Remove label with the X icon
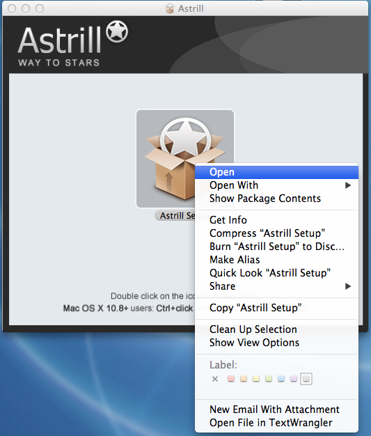 tap(215, 379)
